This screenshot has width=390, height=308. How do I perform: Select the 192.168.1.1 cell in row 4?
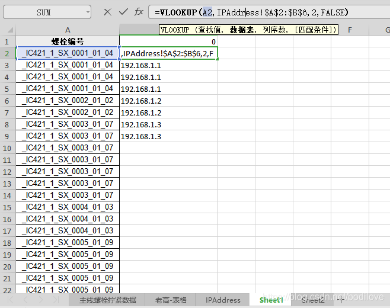(168, 77)
